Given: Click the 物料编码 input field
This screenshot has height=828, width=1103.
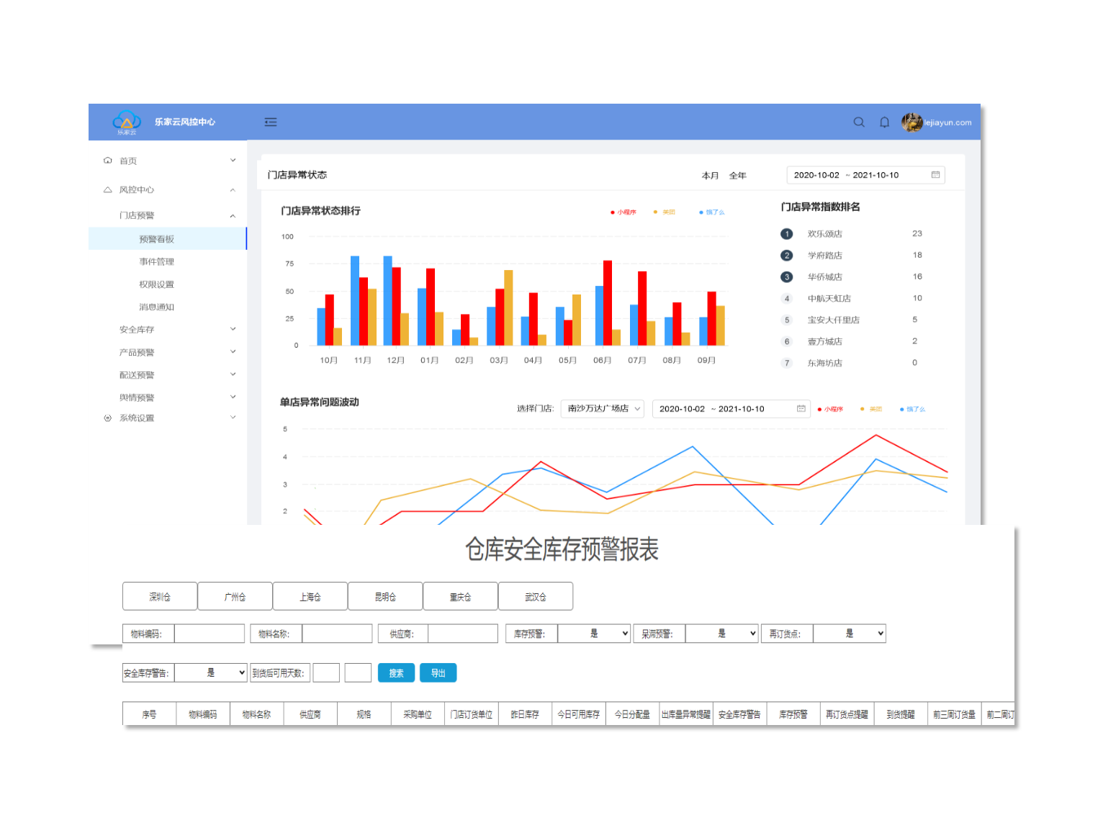Looking at the screenshot, I should (210, 634).
